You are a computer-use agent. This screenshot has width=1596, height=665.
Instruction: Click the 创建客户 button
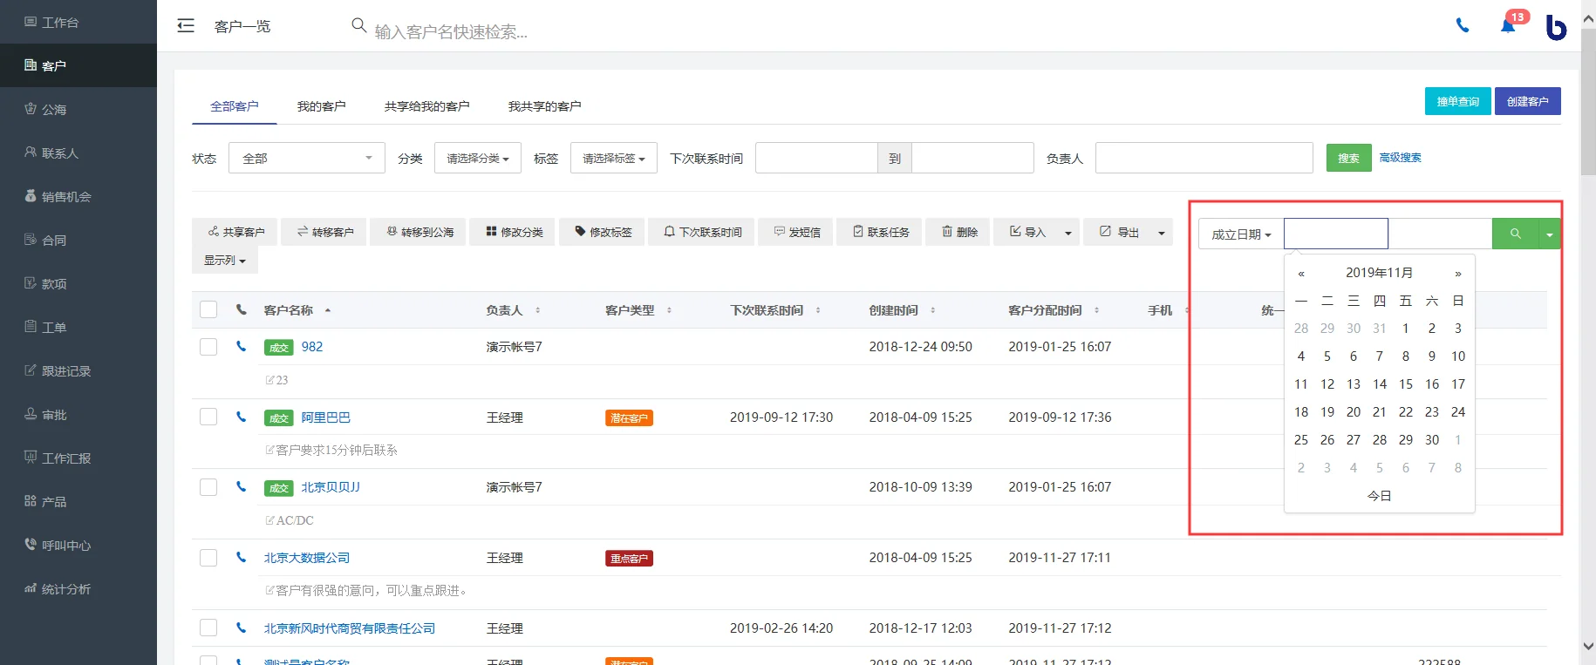(x=1528, y=101)
